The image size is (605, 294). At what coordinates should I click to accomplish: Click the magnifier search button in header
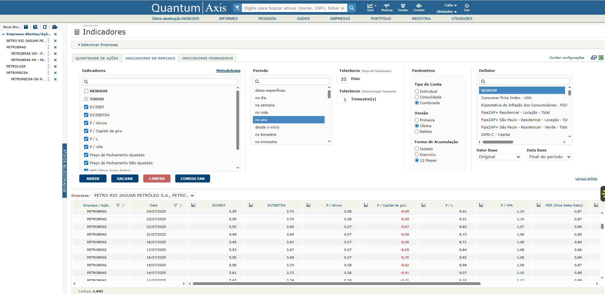click(351, 8)
